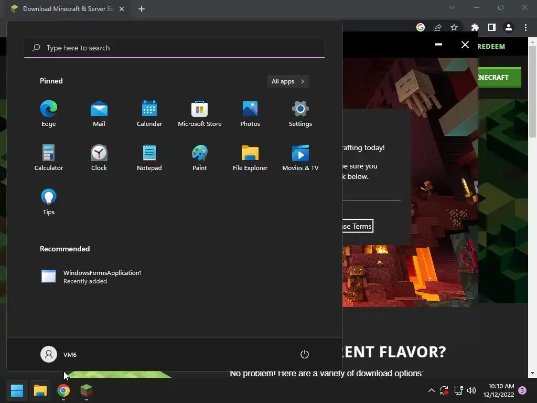
Task: Click the green MINECRAFT button
Action: (500, 78)
